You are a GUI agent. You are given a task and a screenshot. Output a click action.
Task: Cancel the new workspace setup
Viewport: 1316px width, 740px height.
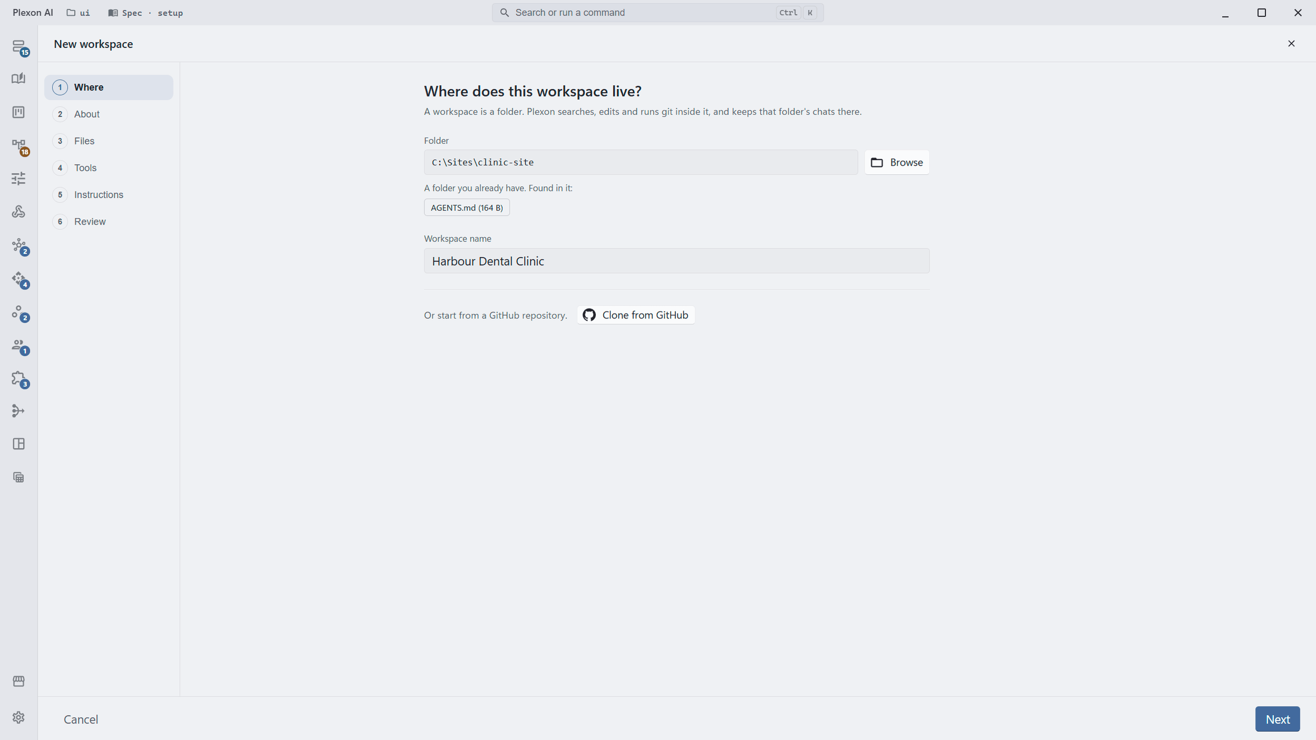[81, 719]
